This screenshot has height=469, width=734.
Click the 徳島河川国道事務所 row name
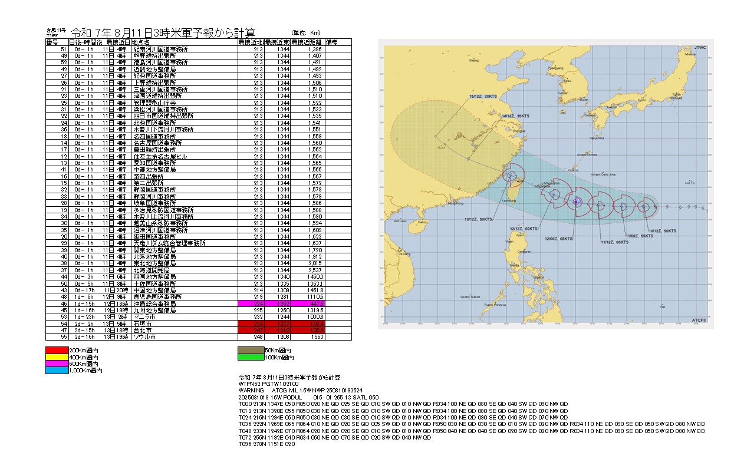pyautogui.click(x=160, y=62)
